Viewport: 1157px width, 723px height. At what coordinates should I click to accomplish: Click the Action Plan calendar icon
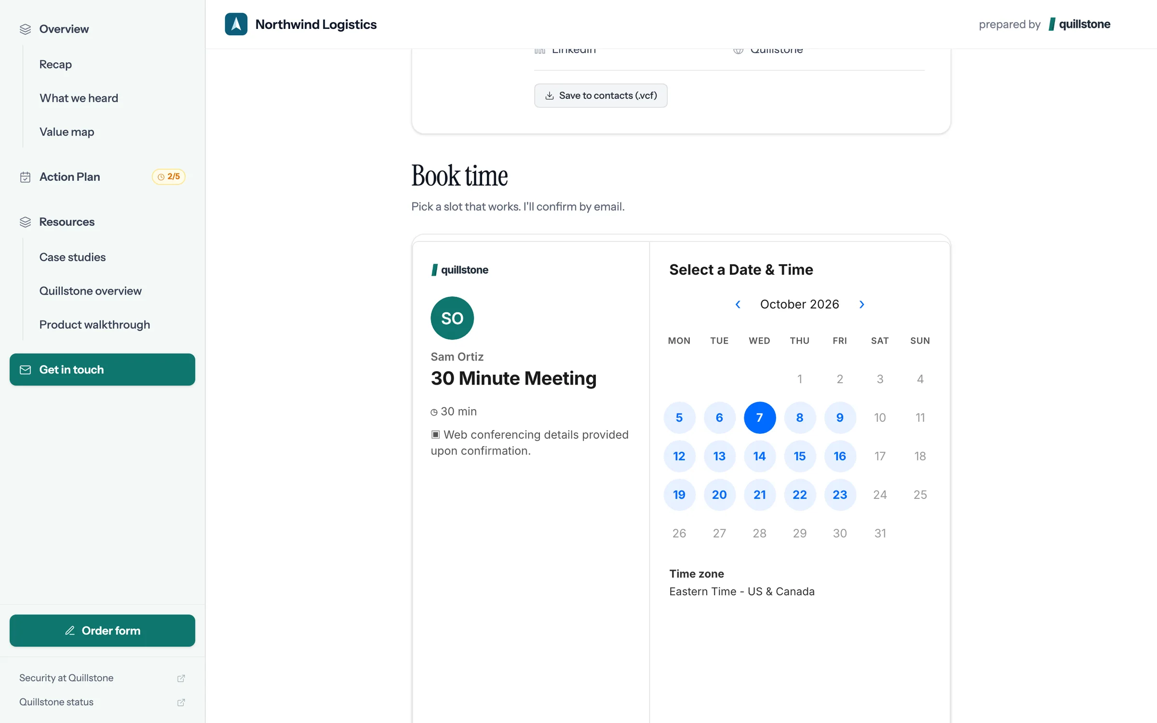tap(25, 177)
